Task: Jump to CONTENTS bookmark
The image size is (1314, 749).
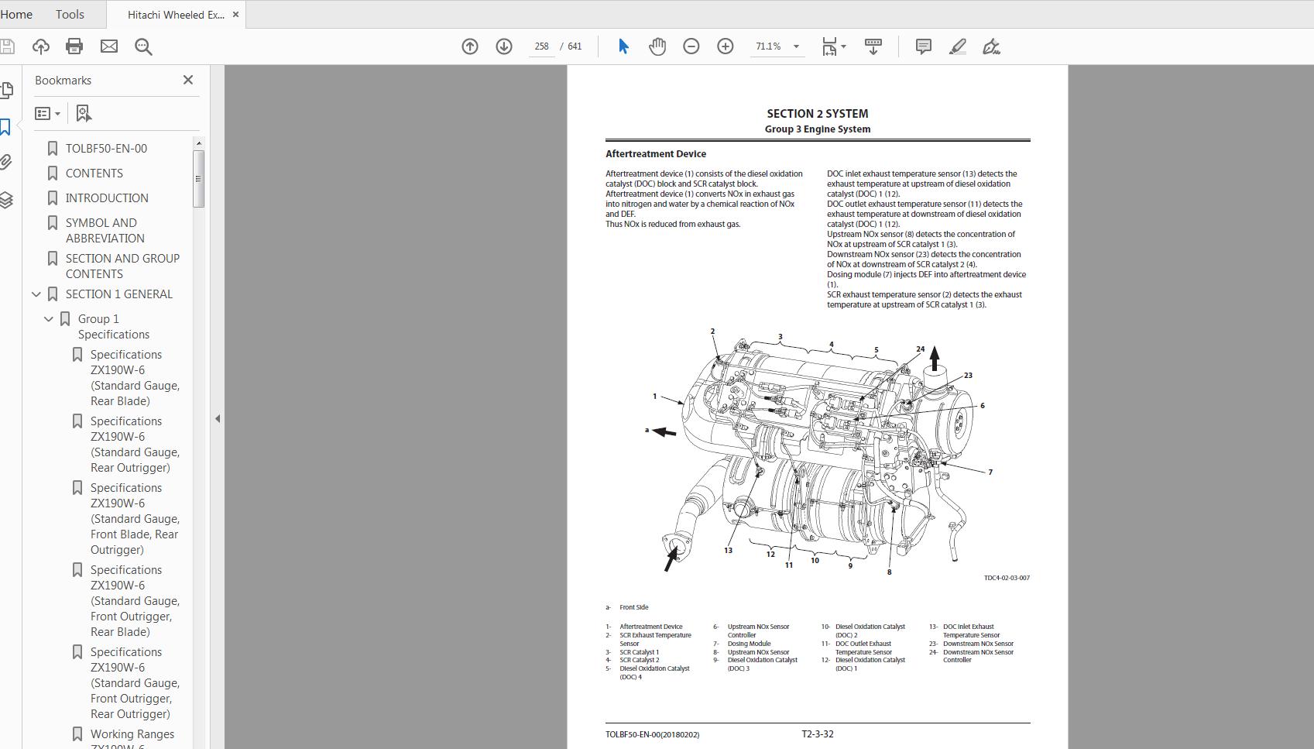Action: pos(94,174)
